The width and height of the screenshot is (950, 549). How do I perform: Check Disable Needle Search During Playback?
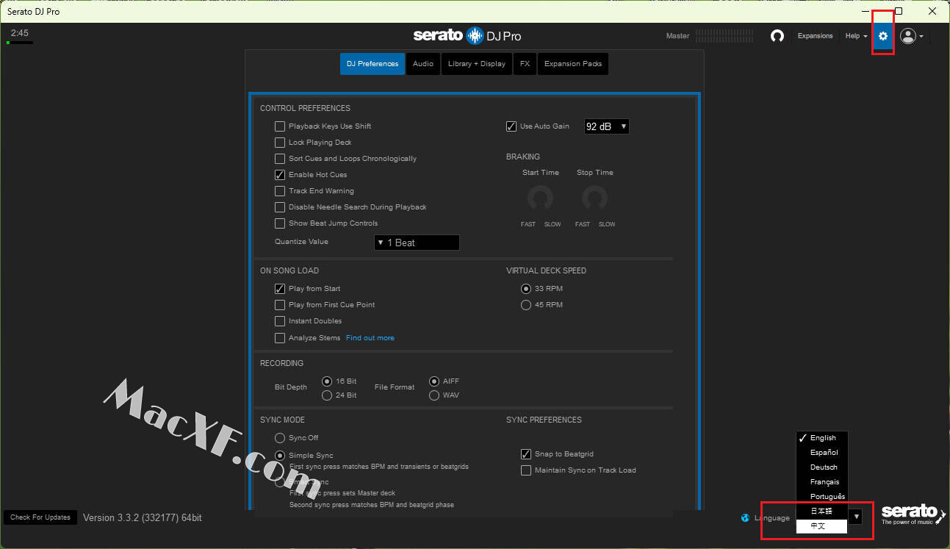280,207
